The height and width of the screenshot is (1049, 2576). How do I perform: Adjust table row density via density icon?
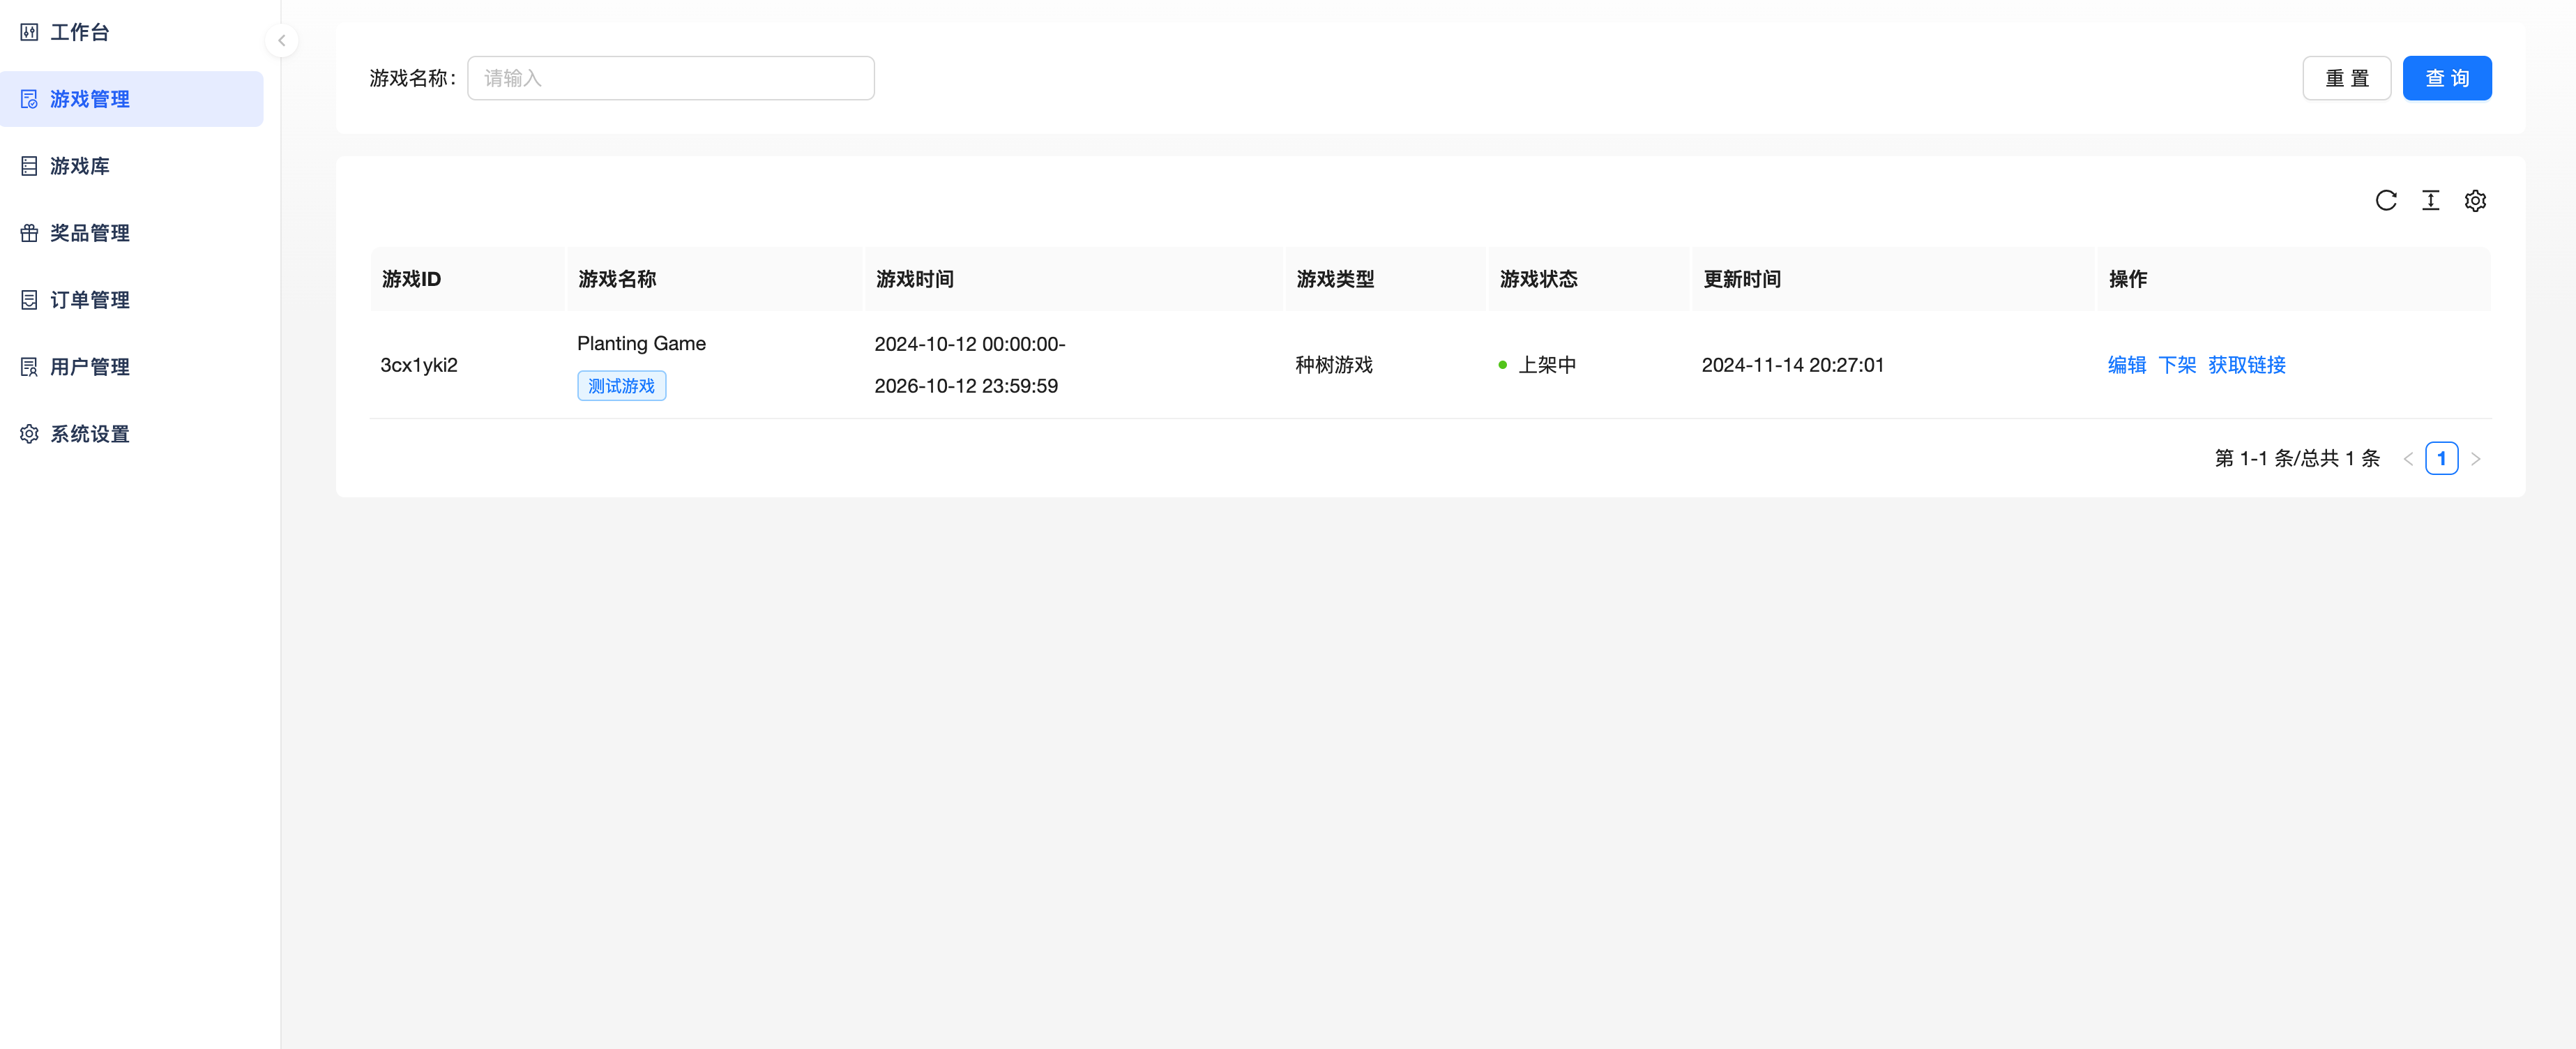[2431, 200]
